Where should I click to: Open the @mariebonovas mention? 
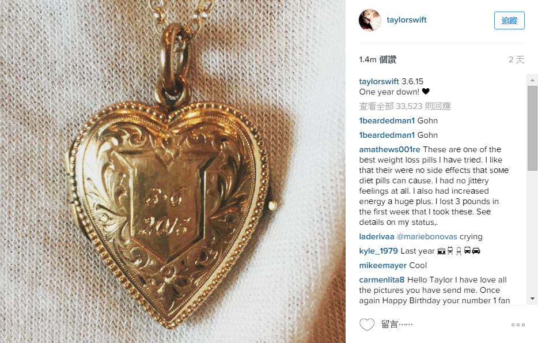click(427, 236)
